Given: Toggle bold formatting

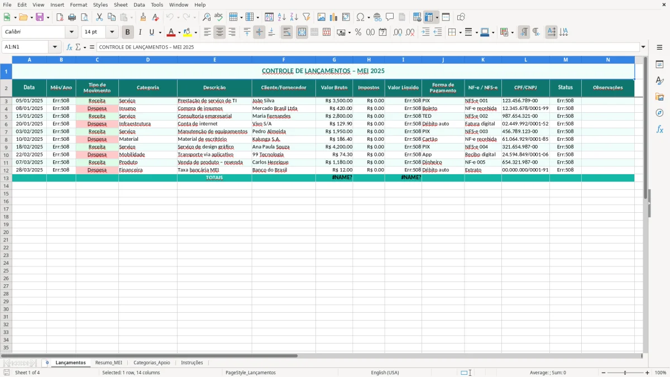Looking at the screenshot, I should pos(127,32).
